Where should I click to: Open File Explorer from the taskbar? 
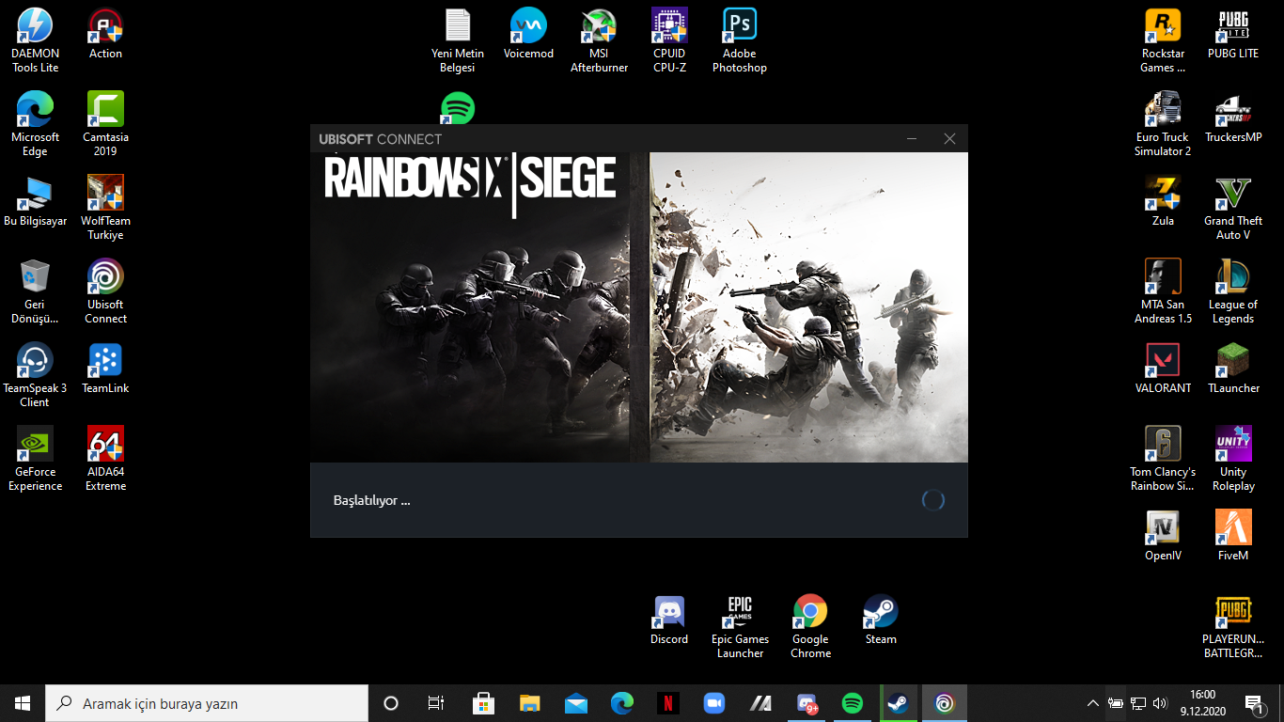tap(530, 703)
